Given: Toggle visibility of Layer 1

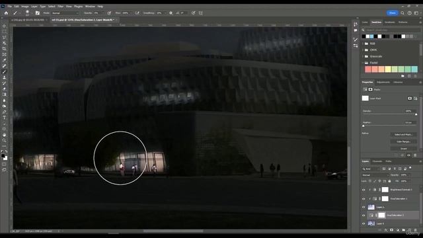Looking at the screenshot, I should pos(364,207).
